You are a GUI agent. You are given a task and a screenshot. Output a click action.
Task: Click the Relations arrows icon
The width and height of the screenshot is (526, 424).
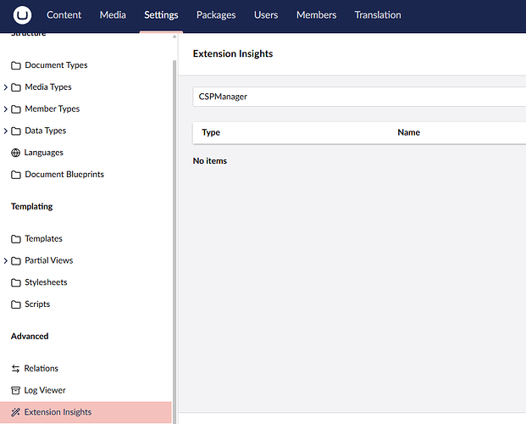[15, 369]
